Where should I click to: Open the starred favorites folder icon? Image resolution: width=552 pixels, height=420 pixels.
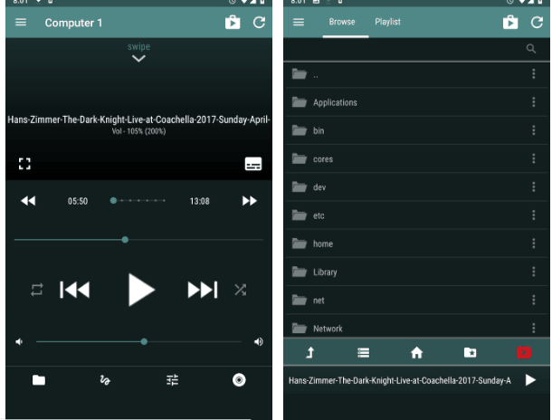(471, 353)
